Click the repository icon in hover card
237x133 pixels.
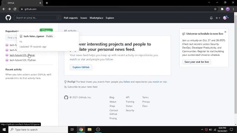(x=21, y=36)
